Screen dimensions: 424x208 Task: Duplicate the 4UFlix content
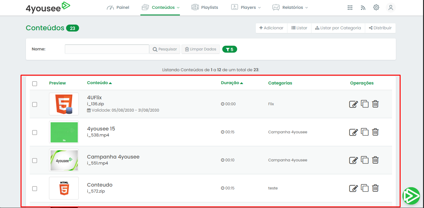[x=365, y=104]
